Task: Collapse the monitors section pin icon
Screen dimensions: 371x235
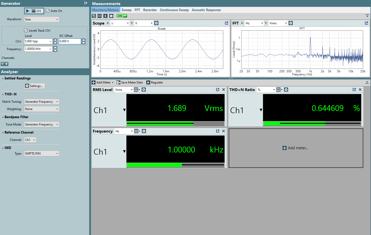Action: 367,16
